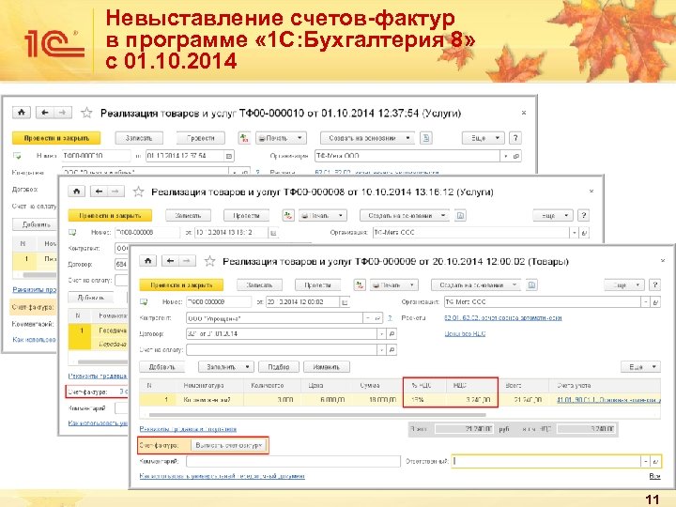Click Комментарий input field in ТФ00-000009
The width and height of the screenshot is (676, 507).
[x=293, y=461]
